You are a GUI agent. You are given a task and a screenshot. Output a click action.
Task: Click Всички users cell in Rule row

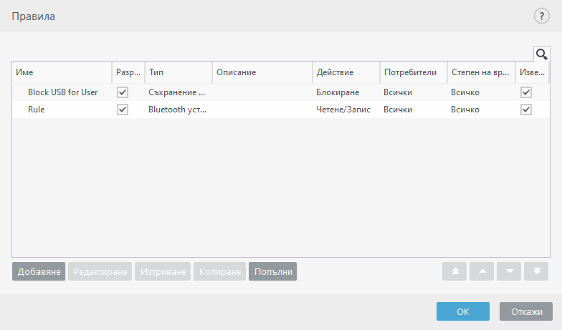pos(398,110)
